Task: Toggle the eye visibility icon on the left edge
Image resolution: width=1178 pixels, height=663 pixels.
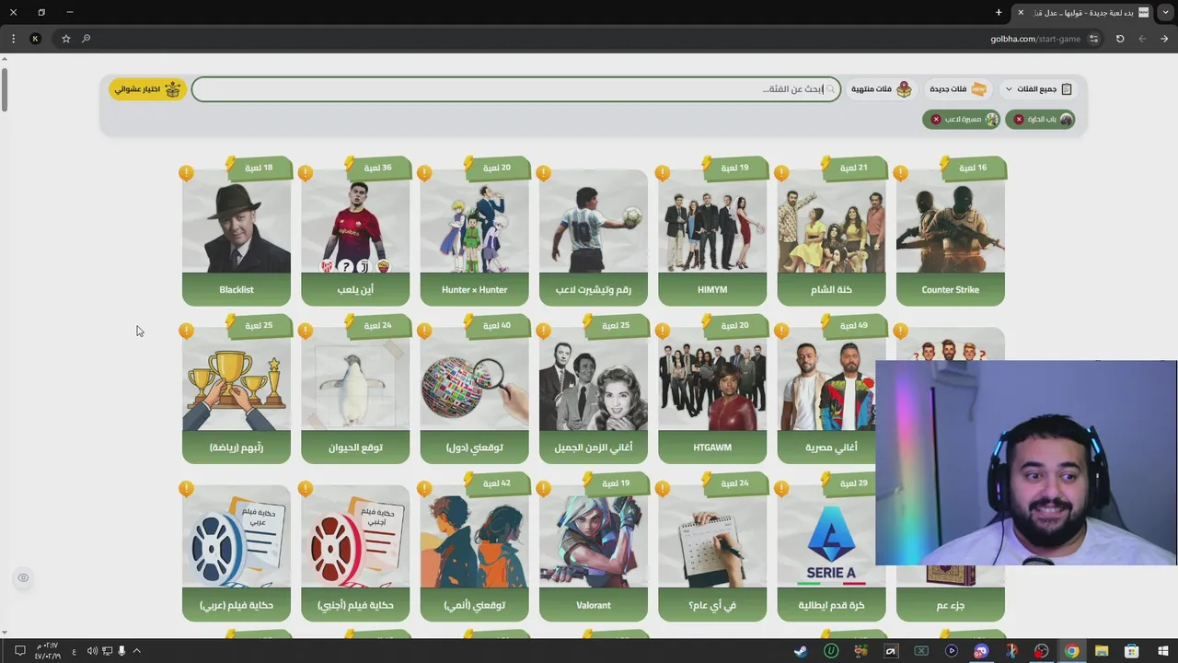Action: 23,578
